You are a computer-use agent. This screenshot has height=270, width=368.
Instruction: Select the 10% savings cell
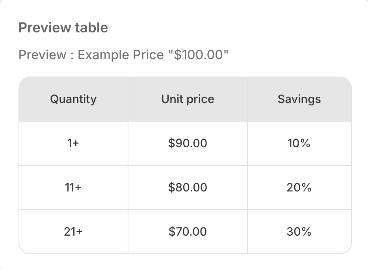click(299, 143)
